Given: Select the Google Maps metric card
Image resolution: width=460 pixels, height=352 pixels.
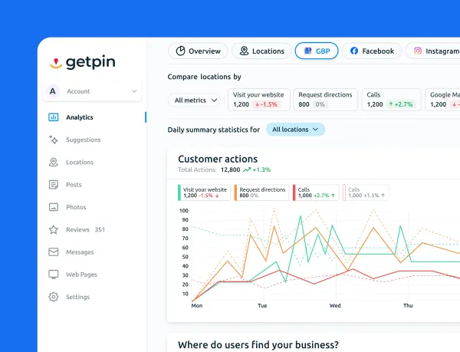Looking at the screenshot, I should pos(442,100).
